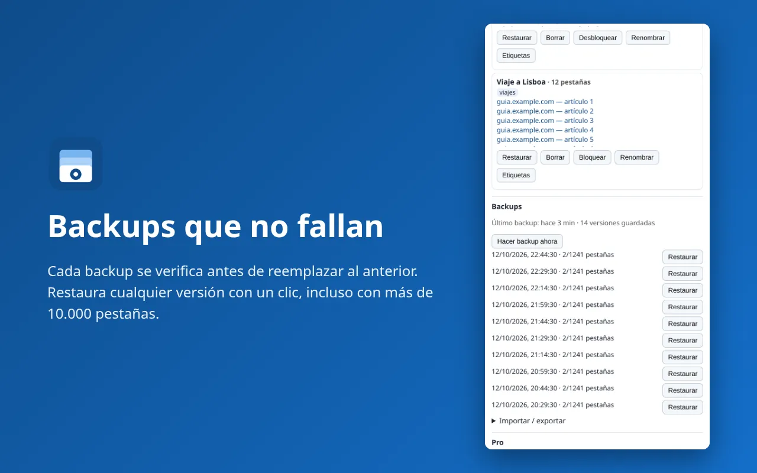
Task: Click the Backups section heading
Action: pyautogui.click(x=507, y=206)
